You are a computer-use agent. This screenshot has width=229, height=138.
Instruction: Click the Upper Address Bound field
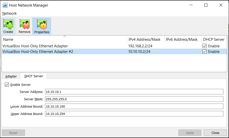(134, 114)
